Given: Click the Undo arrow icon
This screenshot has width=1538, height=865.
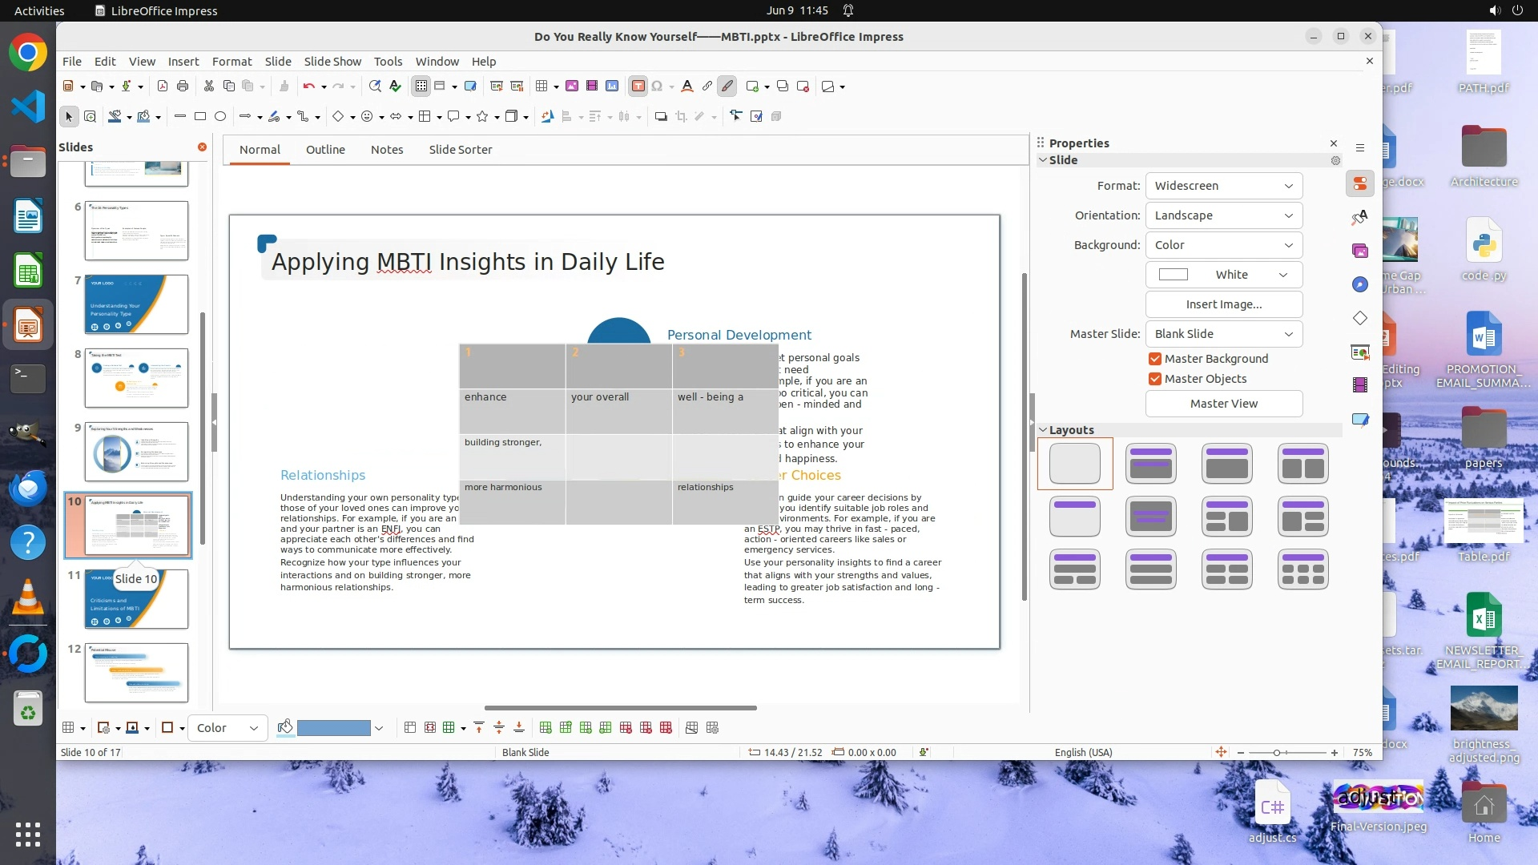Looking at the screenshot, I should 308,86.
